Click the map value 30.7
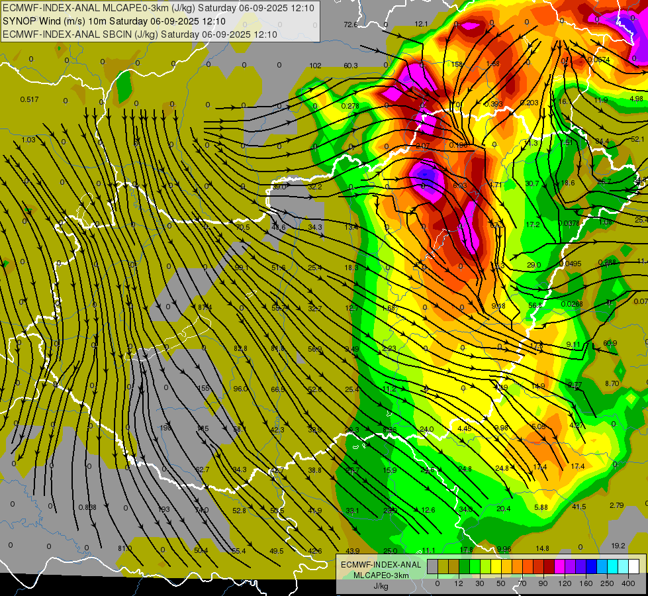The height and width of the screenshot is (596, 648). pos(532,183)
